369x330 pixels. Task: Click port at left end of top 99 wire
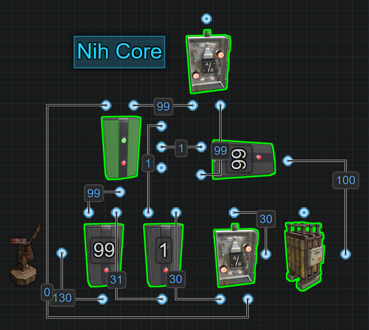pos(134,105)
